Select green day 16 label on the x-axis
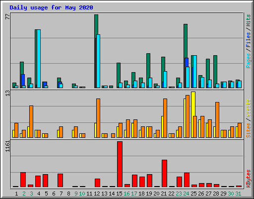Screen dimensions: 254x199 (x=127, y=194)
